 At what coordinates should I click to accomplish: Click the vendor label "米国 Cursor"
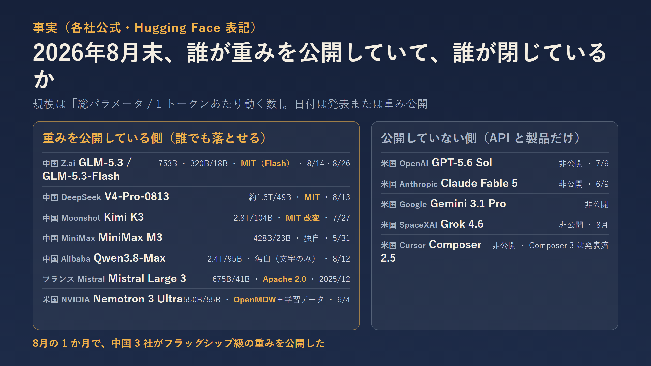[x=403, y=245]
